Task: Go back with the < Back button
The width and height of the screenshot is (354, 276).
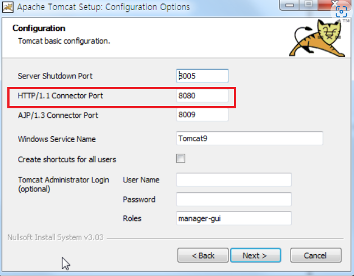Action: pyautogui.click(x=203, y=255)
